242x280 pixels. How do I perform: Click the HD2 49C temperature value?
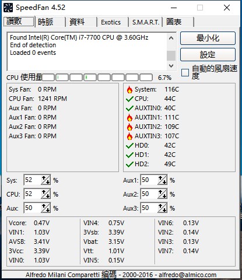tap(170, 164)
